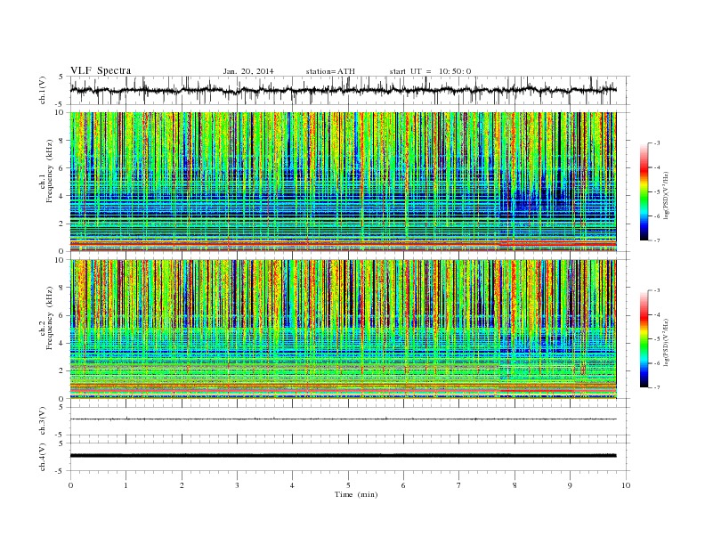Pick the ch.2 spectrogram color scale bar

644,339
